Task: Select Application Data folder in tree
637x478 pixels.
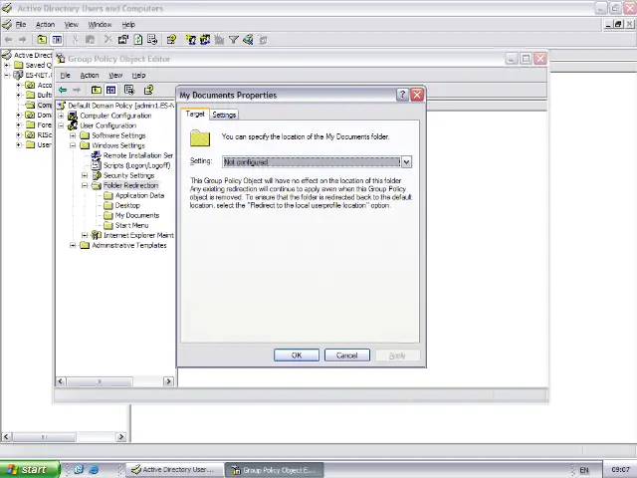Action: tap(139, 195)
